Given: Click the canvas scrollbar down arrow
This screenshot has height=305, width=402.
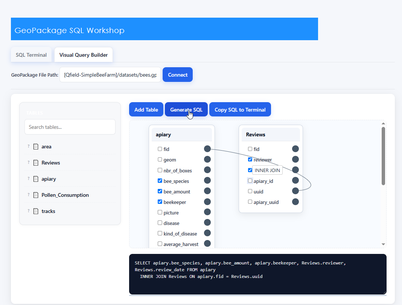Looking at the screenshot, I should [383, 245].
